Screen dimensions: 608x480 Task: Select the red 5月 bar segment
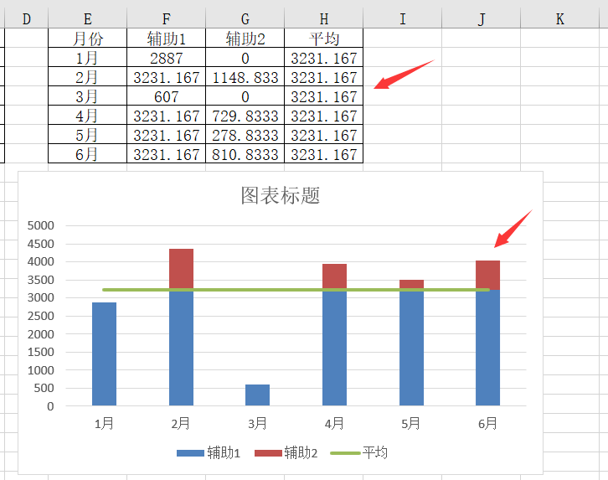coord(411,284)
